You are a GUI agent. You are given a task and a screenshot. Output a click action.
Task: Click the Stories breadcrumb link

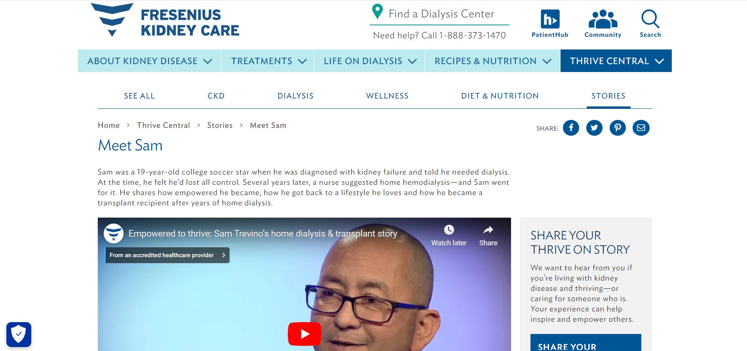pyautogui.click(x=220, y=125)
